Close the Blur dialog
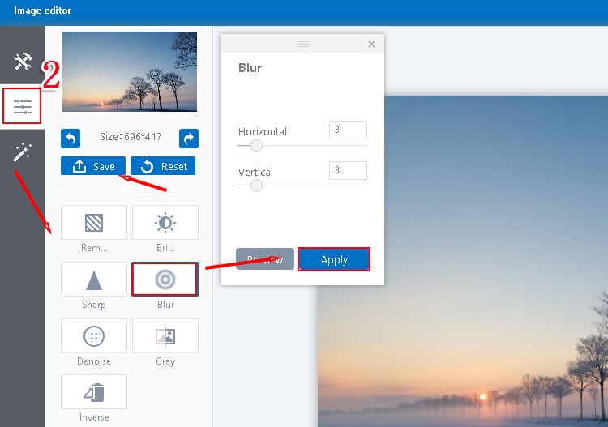Screen dimensions: 608x427 [x=371, y=45]
